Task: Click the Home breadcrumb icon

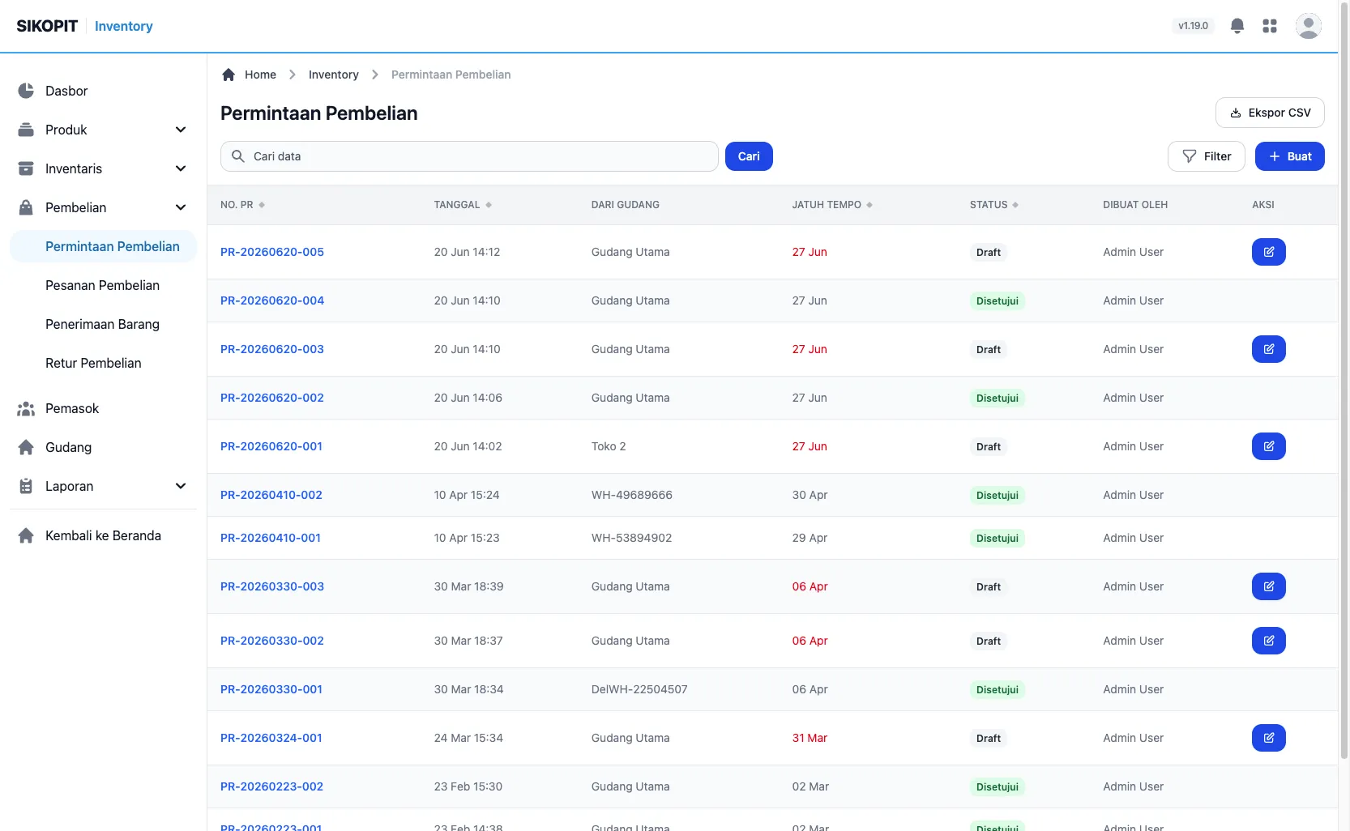Action: tap(229, 75)
